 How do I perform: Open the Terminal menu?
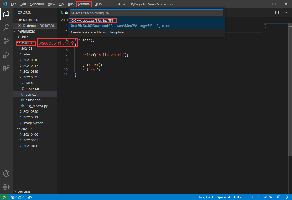pyautogui.click(x=84, y=4)
